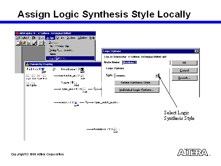Click the Node Name input field
The width and height of the screenshot is (221, 166).
pyautogui.click(x=146, y=62)
